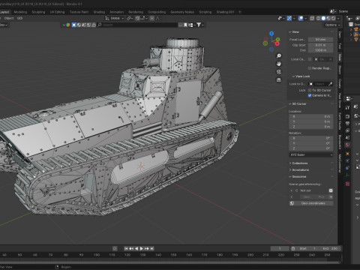
Task: Click the blue Z axis gizmo handle
Action: tap(271, 33)
